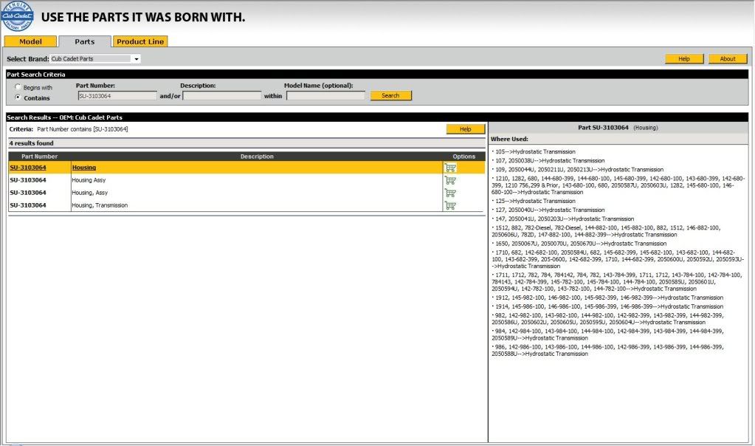The image size is (755, 446).
Task: Click the Cub Cadet logo badge
Action: [18, 16]
